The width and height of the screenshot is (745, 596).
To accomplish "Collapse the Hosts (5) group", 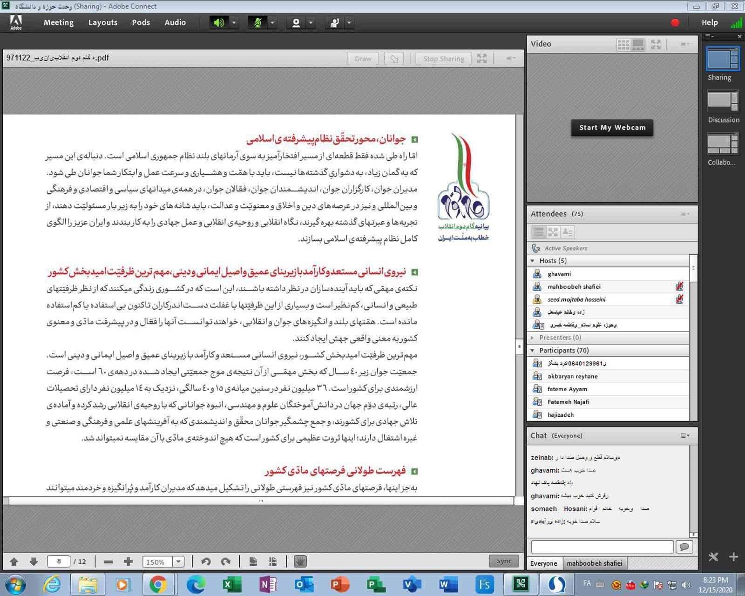I will (533, 261).
